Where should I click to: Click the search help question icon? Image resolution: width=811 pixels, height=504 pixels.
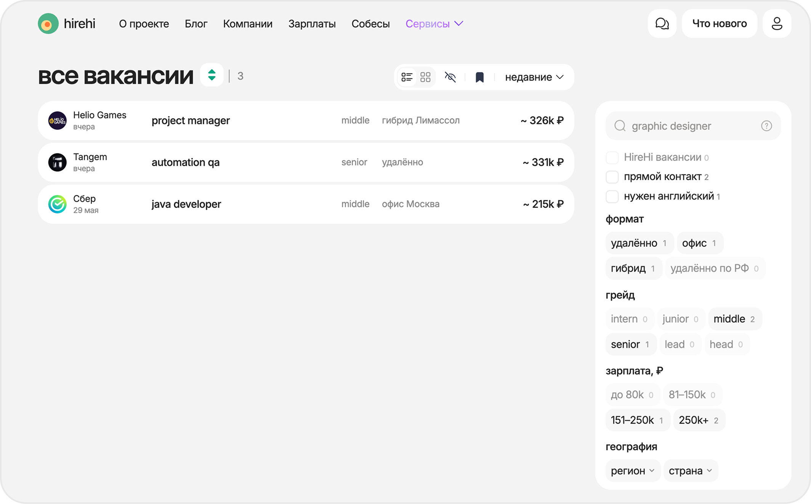pyautogui.click(x=766, y=126)
